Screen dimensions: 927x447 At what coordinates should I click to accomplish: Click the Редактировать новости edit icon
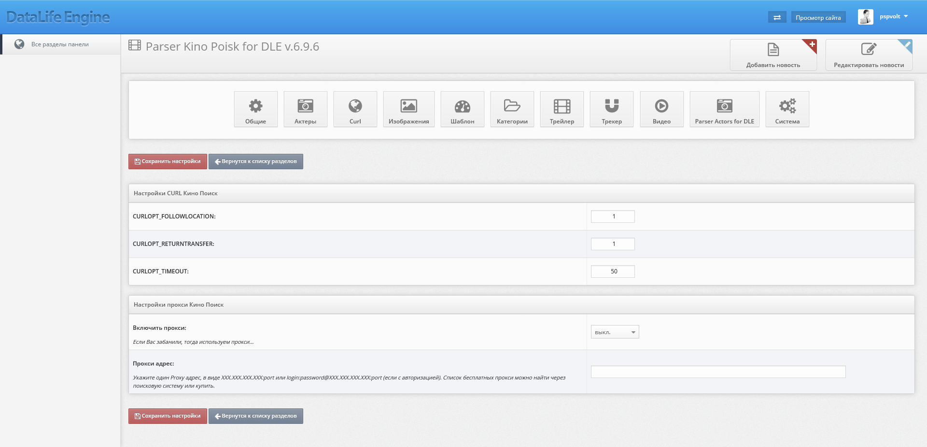coord(869,49)
